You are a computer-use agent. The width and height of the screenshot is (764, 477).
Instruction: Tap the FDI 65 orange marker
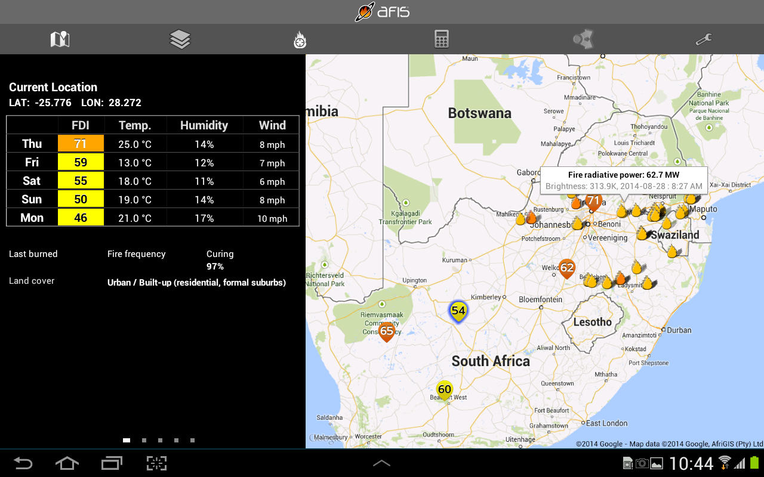coord(387,331)
